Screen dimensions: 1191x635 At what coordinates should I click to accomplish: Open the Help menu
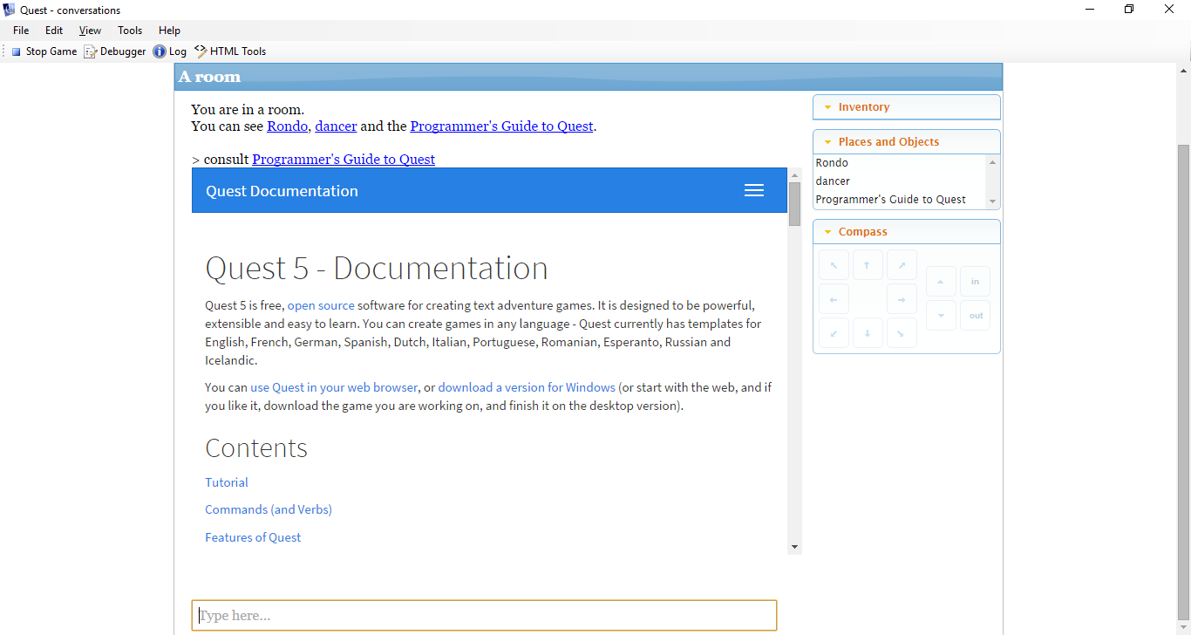(169, 31)
